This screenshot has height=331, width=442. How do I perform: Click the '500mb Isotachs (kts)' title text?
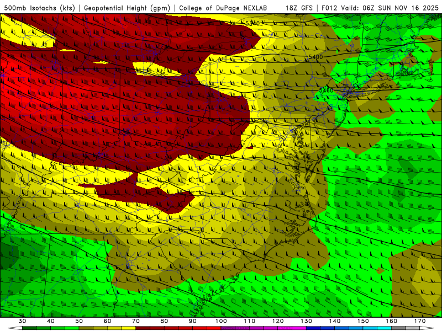click(x=39, y=8)
